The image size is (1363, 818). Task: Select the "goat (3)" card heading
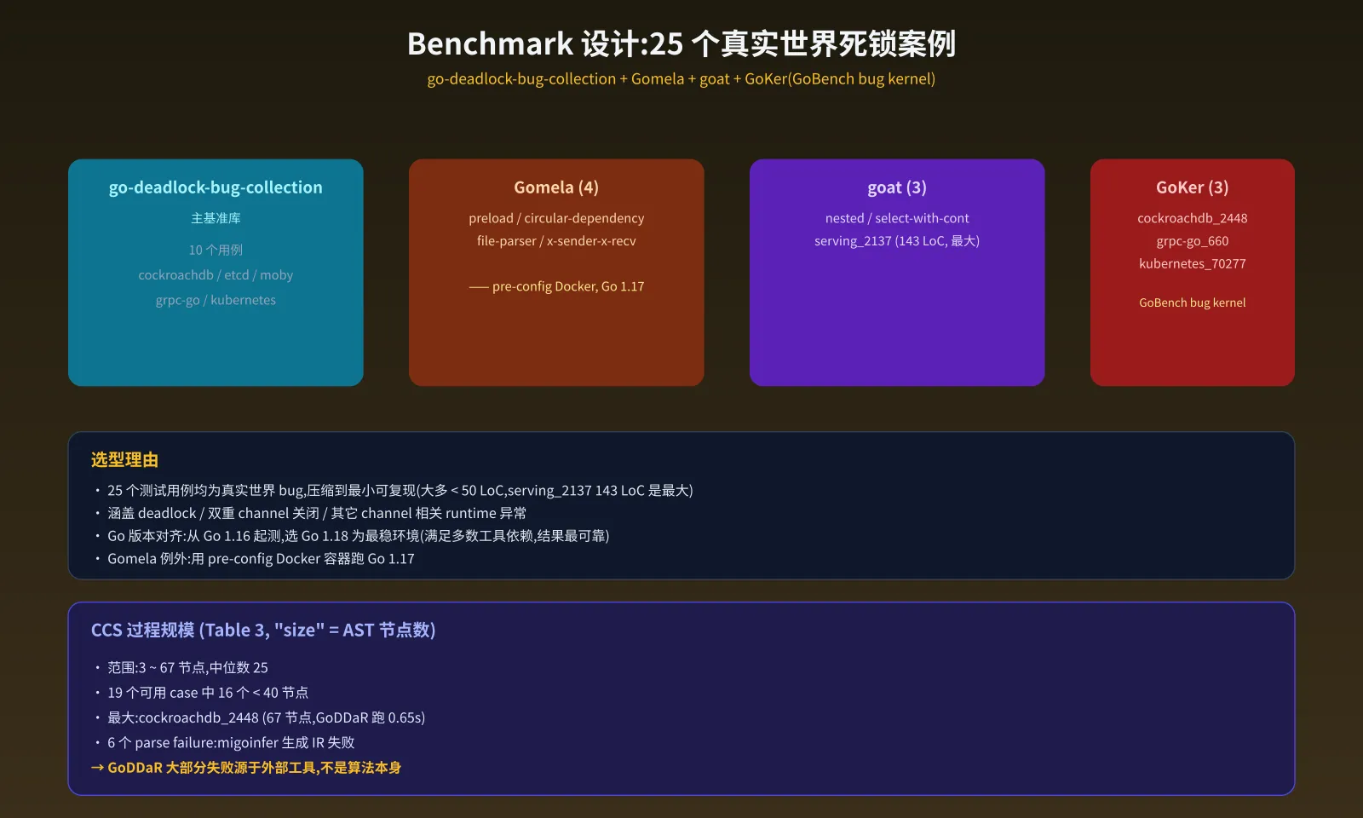tap(897, 187)
